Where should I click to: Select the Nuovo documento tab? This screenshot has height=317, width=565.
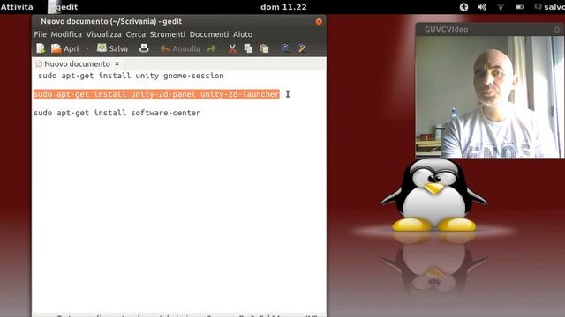point(77,64)
